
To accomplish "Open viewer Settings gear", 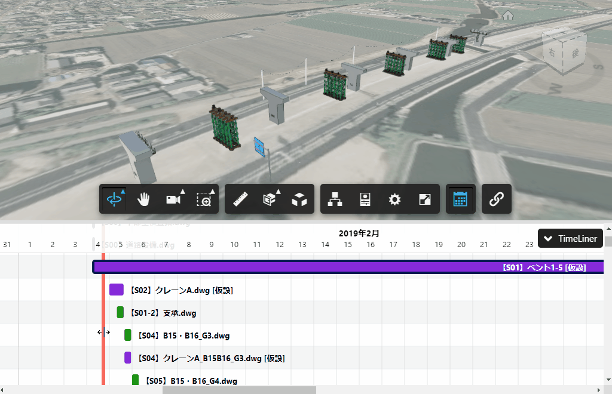I will [x=394, y=199].
